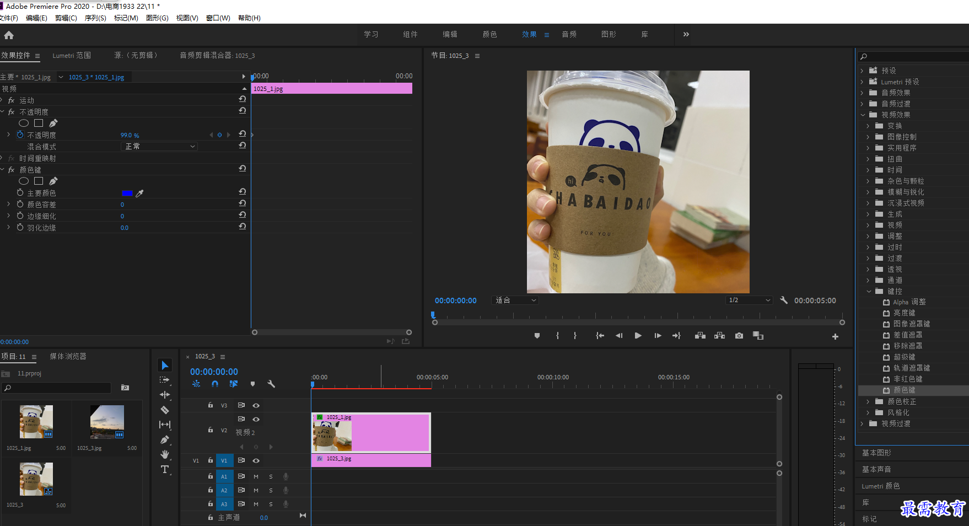Image resolution: width=969 pixels, height=526 pixels.
Task: Open the comparison view button
Action: [x=758, y=336]
